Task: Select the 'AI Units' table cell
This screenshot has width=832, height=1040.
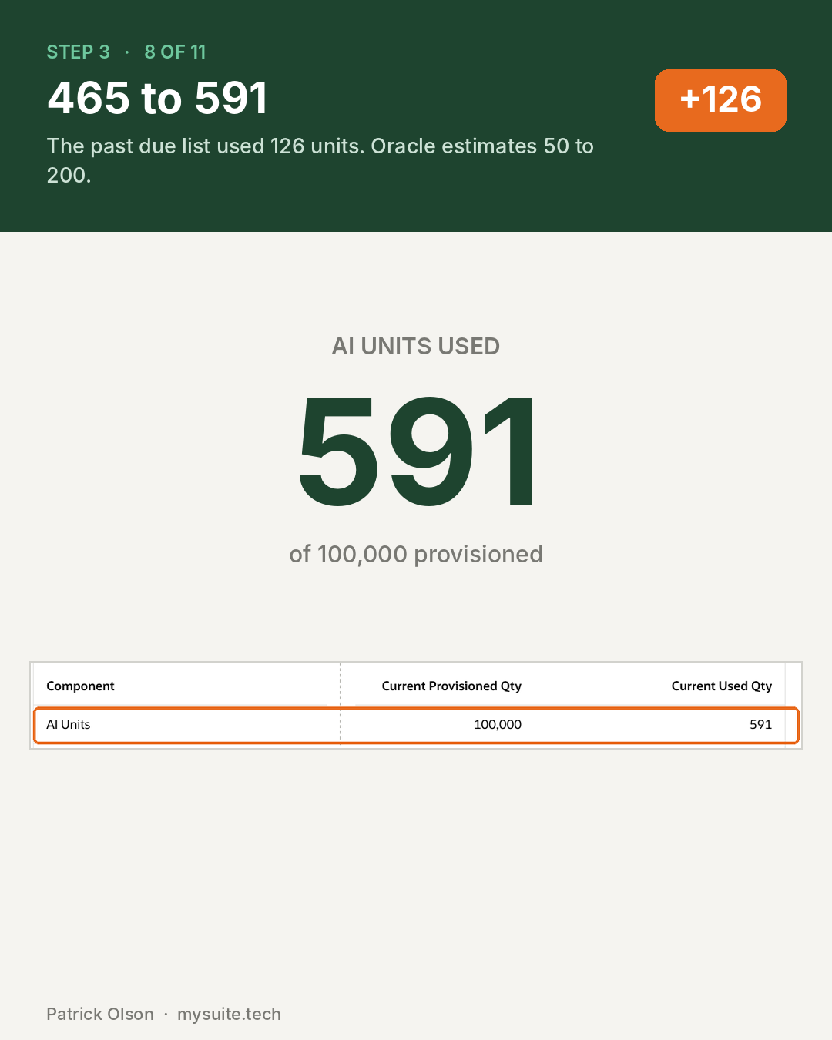Action: pos(69,725)
